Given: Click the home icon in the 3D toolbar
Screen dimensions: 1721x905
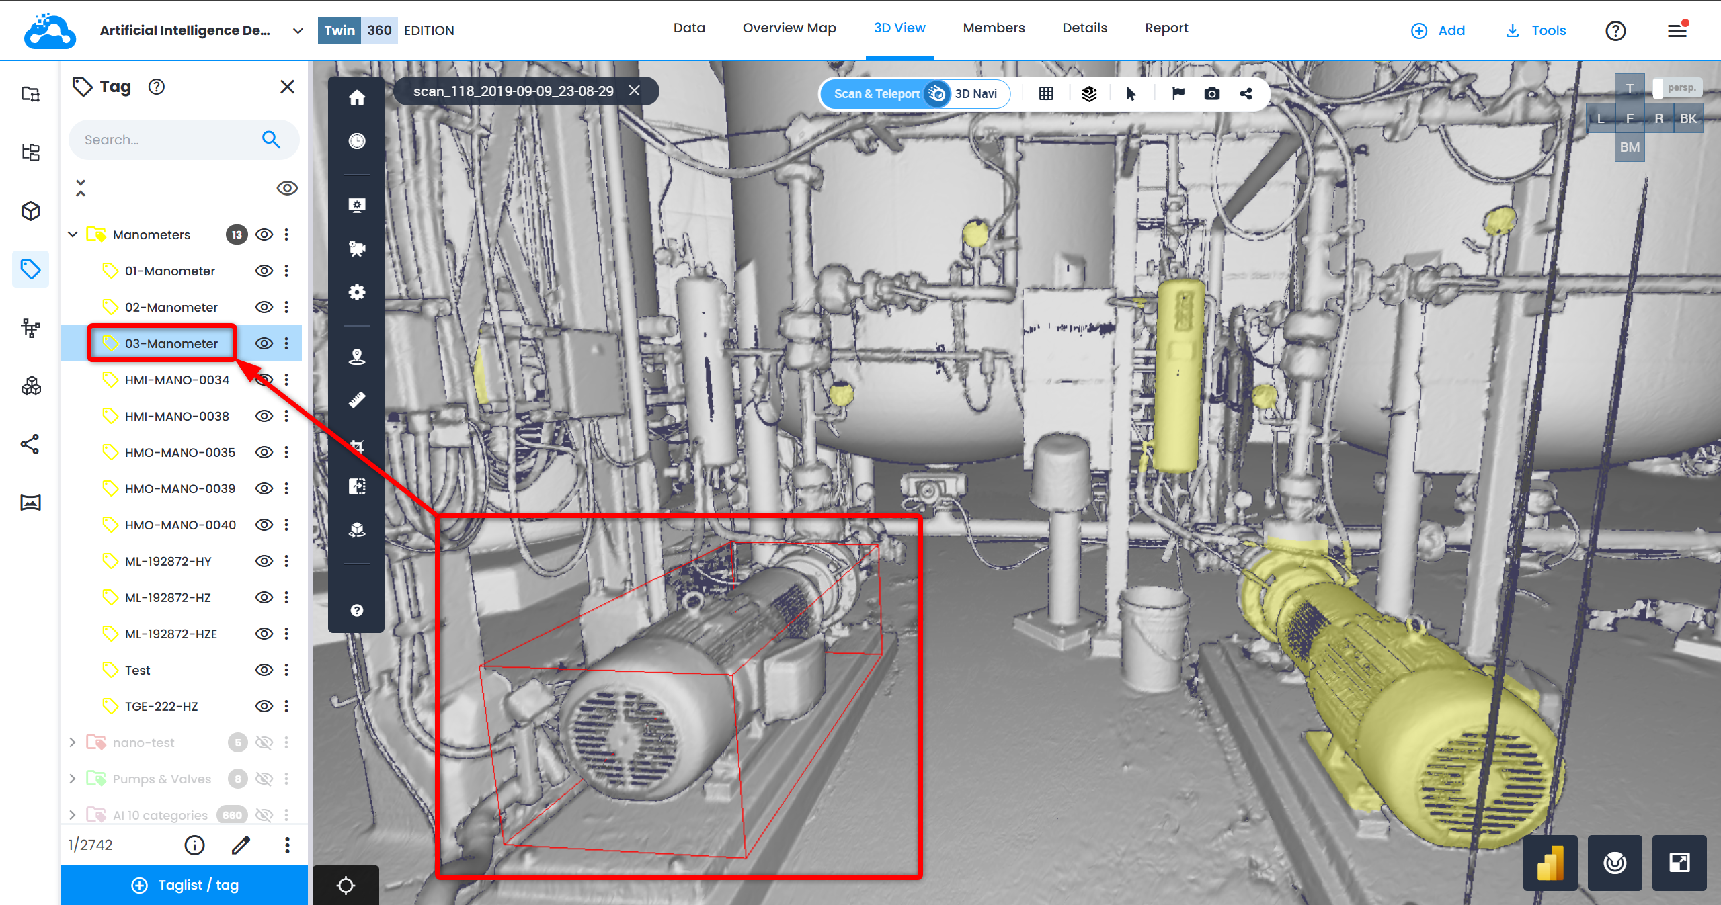Looking at the screenshot, I should [357, 98].
